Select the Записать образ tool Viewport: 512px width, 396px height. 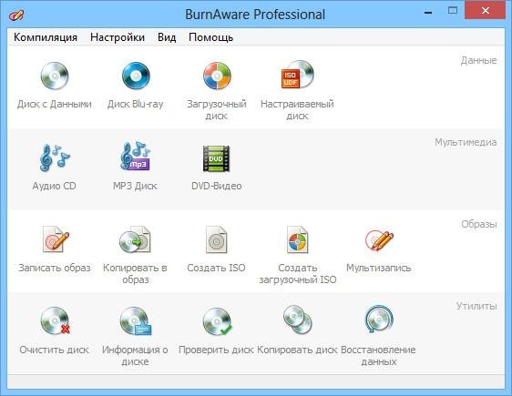(54, 249)
